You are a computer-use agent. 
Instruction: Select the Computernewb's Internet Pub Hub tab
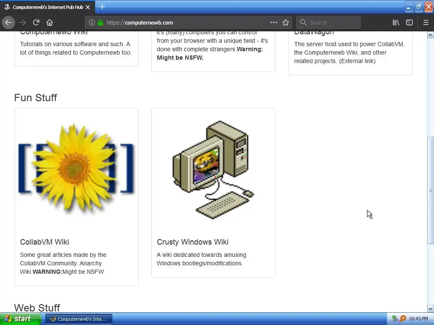(47, 7)
